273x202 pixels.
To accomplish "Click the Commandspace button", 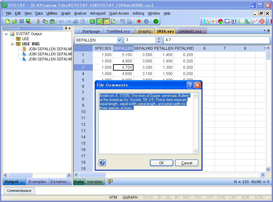I will click(x=19, y=191).
